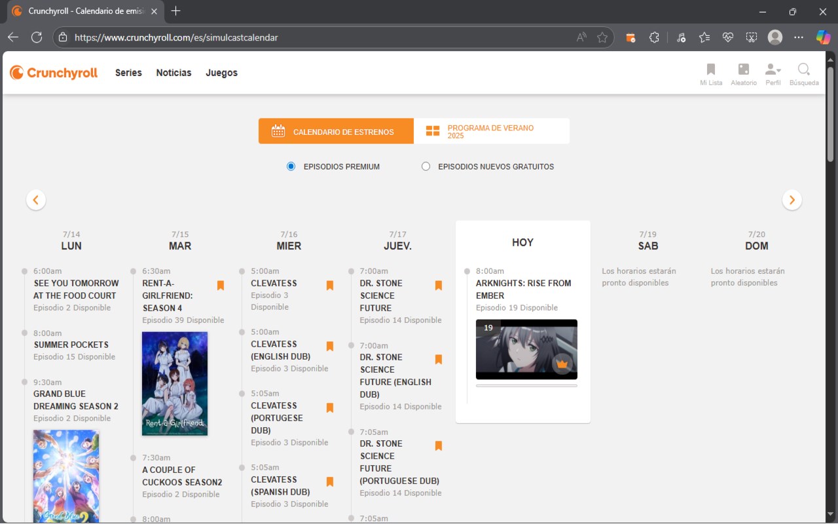Click the premium crown on Arknights thumbnail
The width and height of the screenshot is (838, 524).
(562, 364)
